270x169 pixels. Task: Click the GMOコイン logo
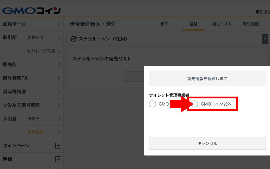click(32, 11)
